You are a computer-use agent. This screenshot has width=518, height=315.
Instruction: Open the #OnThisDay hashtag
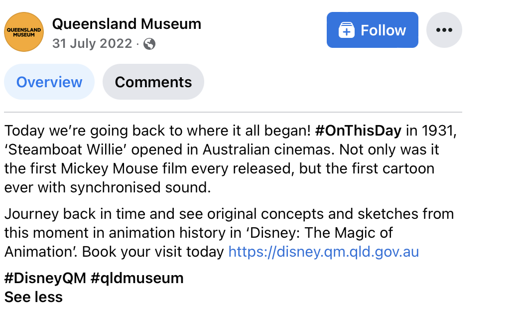(x=358, y=131)
